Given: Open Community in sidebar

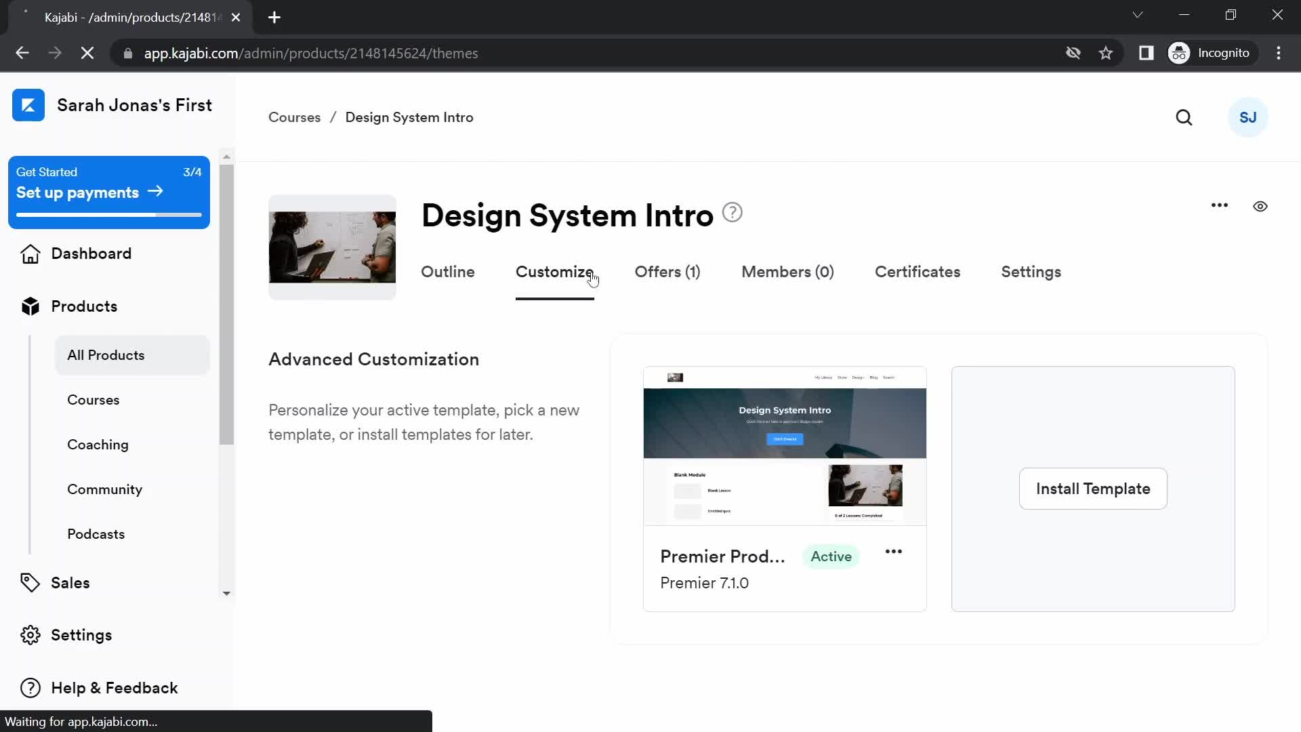Looking at the screenshot, I should point(104,489).
